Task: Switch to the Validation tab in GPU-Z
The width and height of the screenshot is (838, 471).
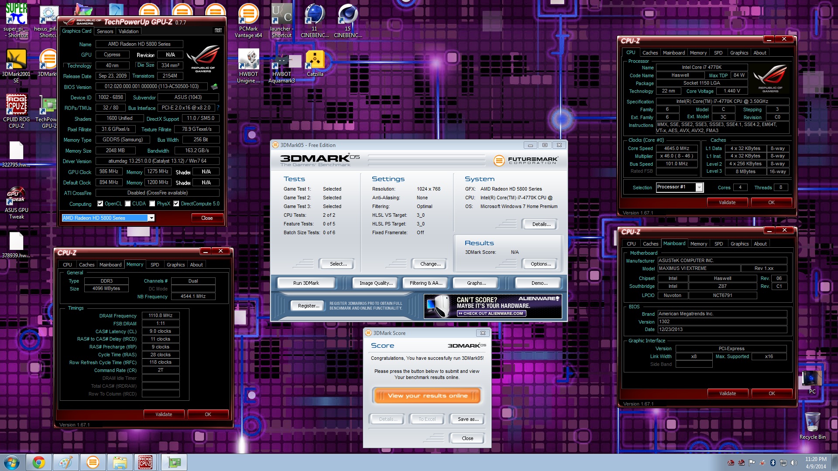Action: click(128, 31)
